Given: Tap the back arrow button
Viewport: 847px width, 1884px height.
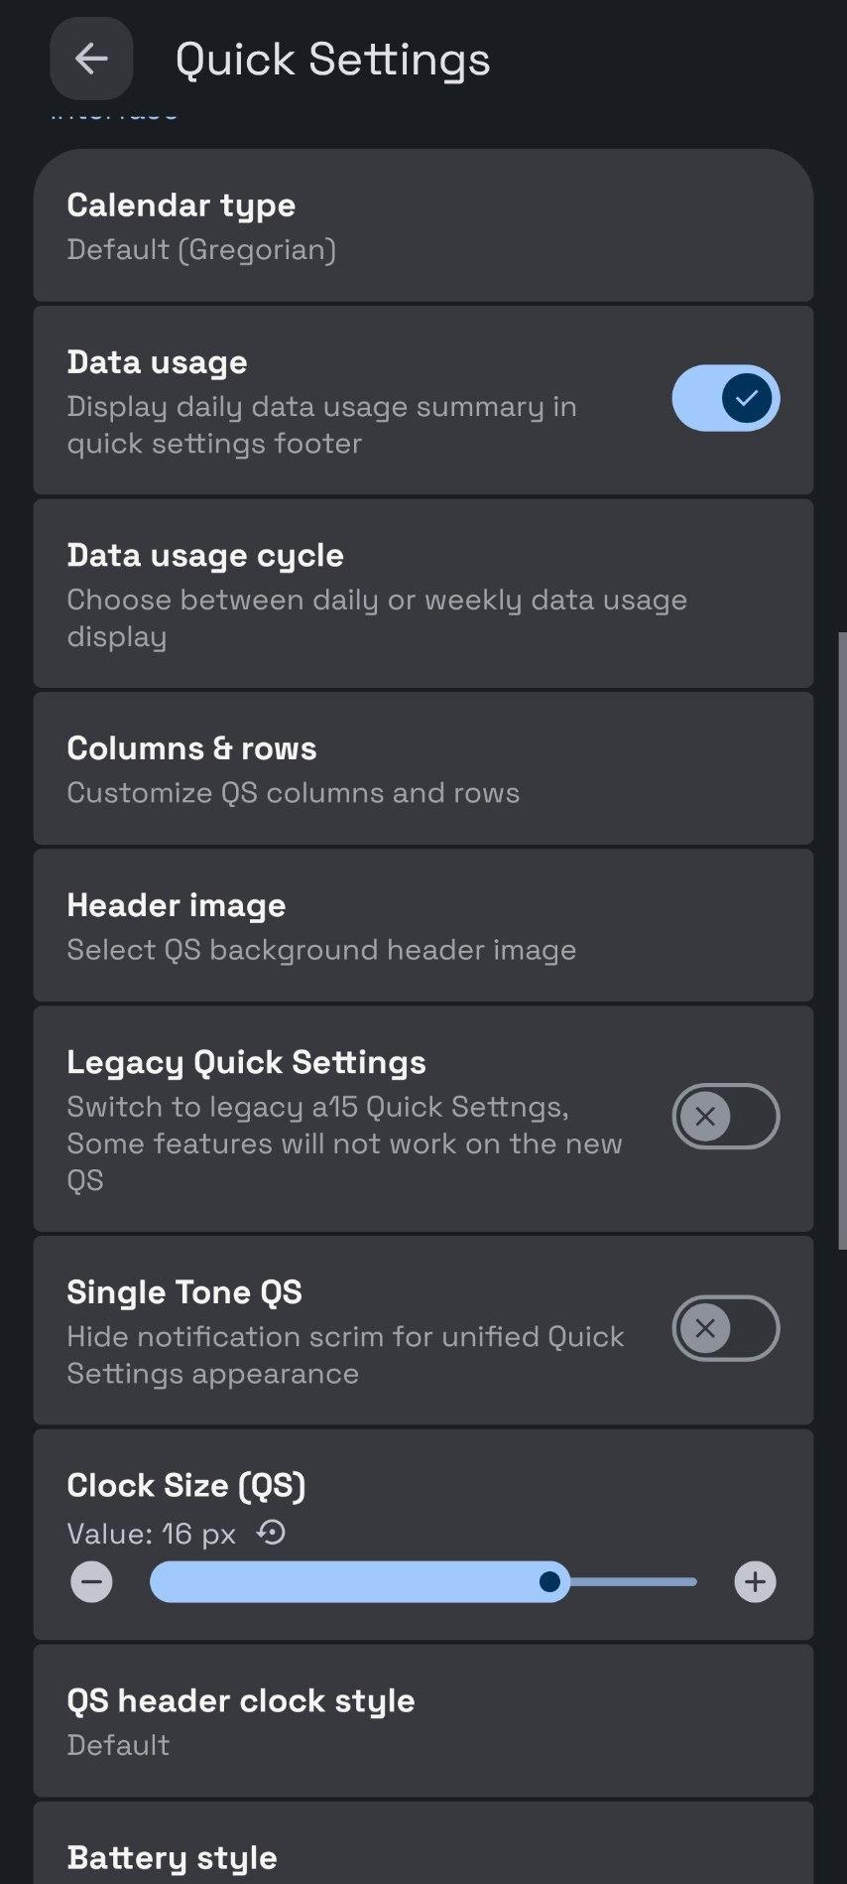Looking at the screenshot, I should pos(91,59).
